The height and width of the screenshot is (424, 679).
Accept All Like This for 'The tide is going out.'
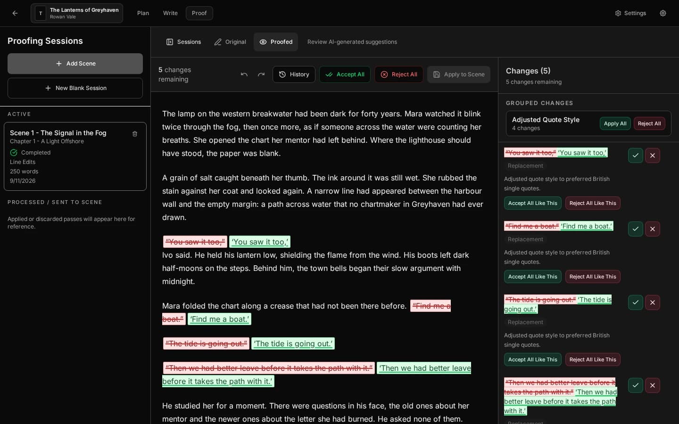pos(533,359)
